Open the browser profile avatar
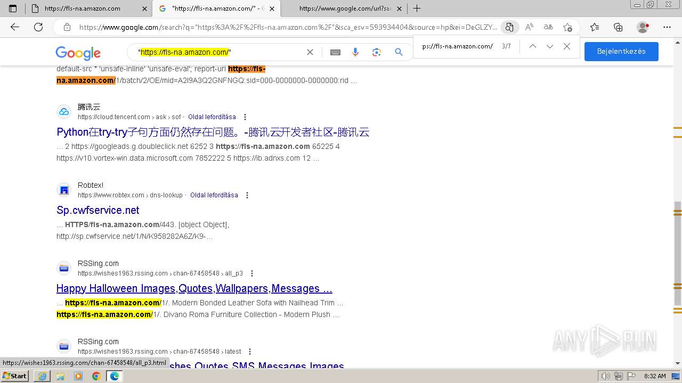Screen dimensions: 682x383 click(x=643, y=27)
